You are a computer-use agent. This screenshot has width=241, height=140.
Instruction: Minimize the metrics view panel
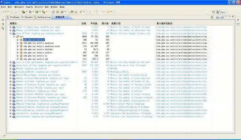point(229,17)
